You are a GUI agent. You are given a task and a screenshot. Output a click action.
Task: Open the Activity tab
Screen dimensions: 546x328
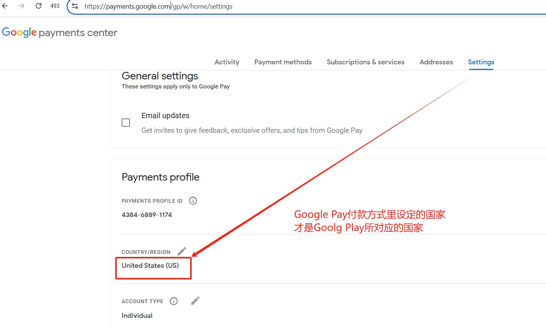click(227, 62)
